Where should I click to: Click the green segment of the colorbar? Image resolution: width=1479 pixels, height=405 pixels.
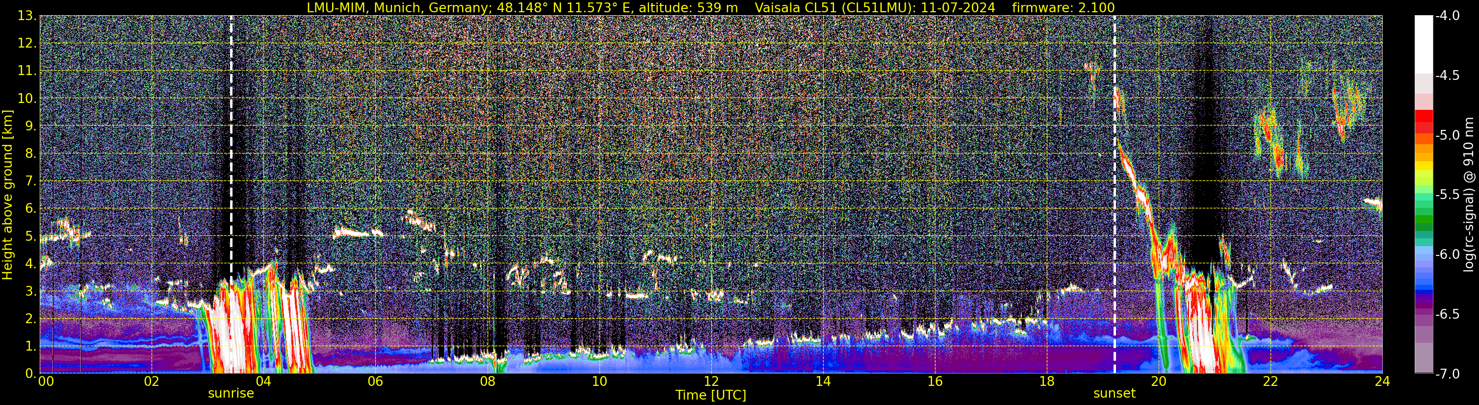(1424, 220)
